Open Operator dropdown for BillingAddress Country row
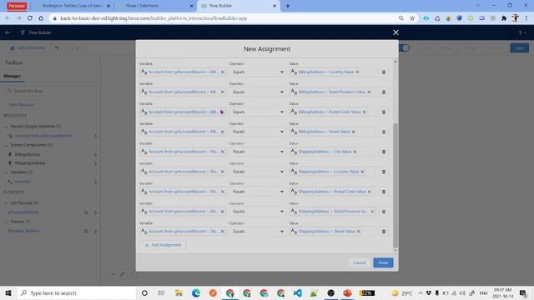 (x=258, y=72)
